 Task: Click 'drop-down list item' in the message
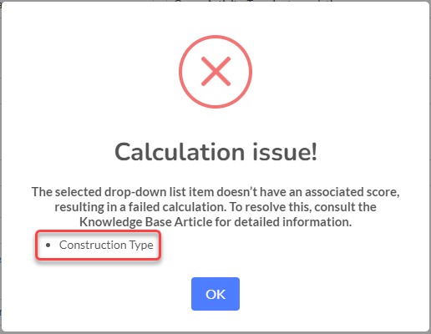click(160, 192)
